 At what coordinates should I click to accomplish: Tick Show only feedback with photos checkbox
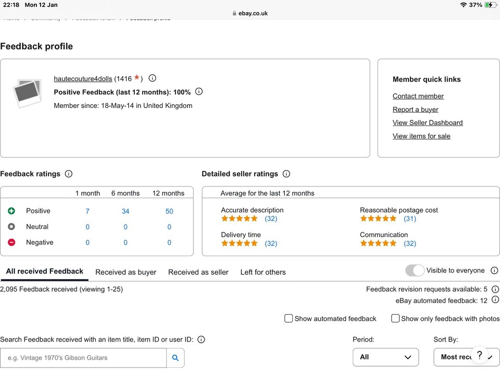point(395,318)
